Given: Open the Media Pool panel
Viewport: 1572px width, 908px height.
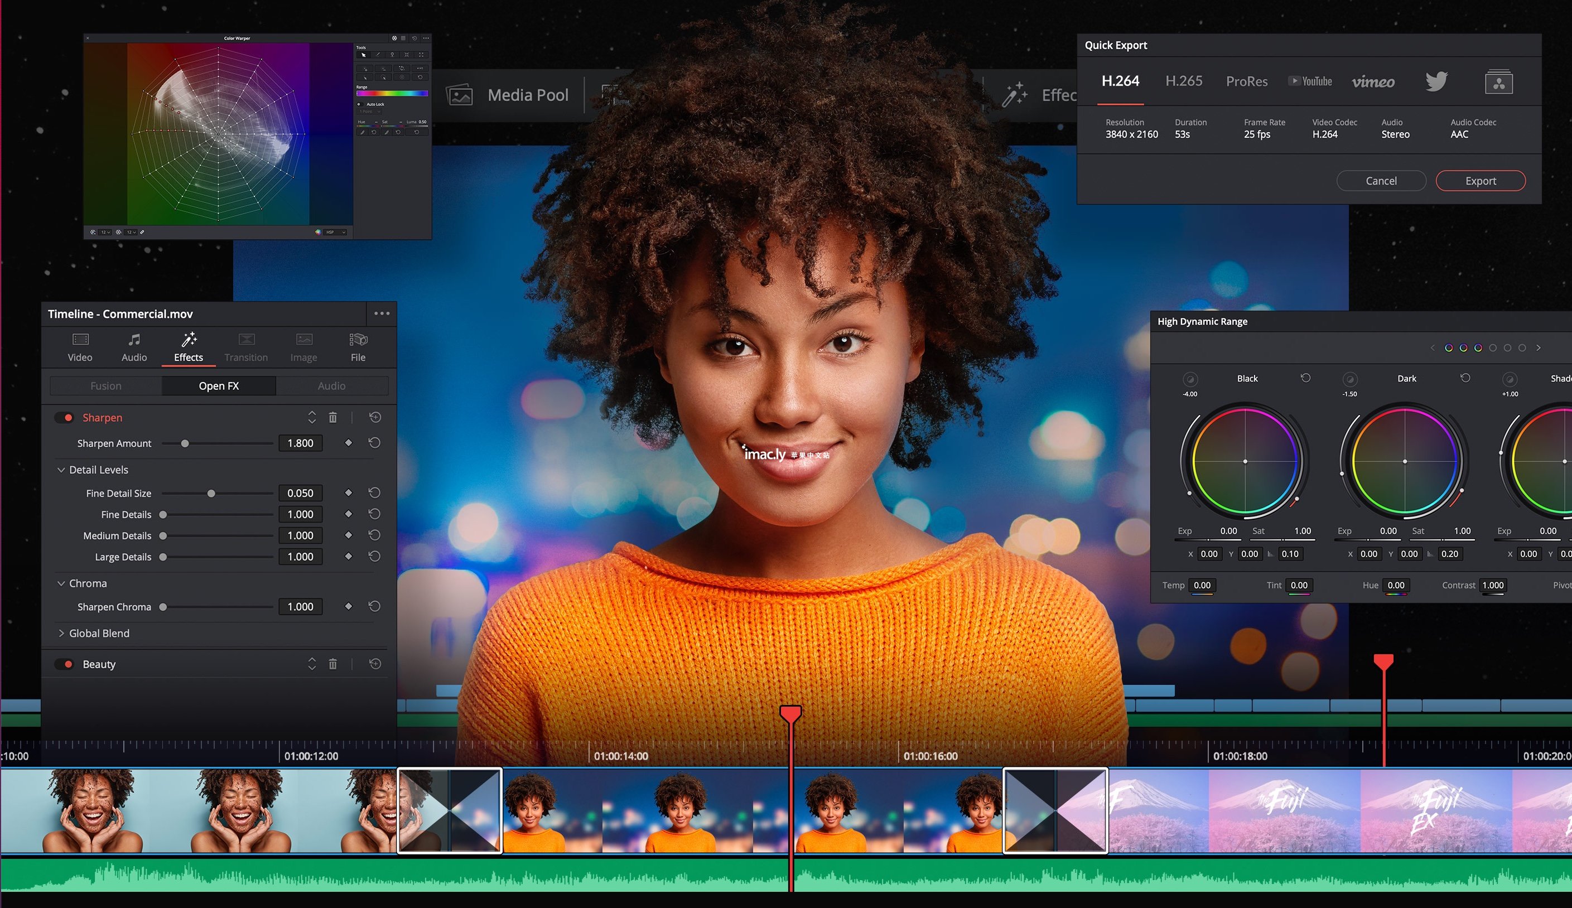Looking at the screenshot, I should [x=508, y=95].
